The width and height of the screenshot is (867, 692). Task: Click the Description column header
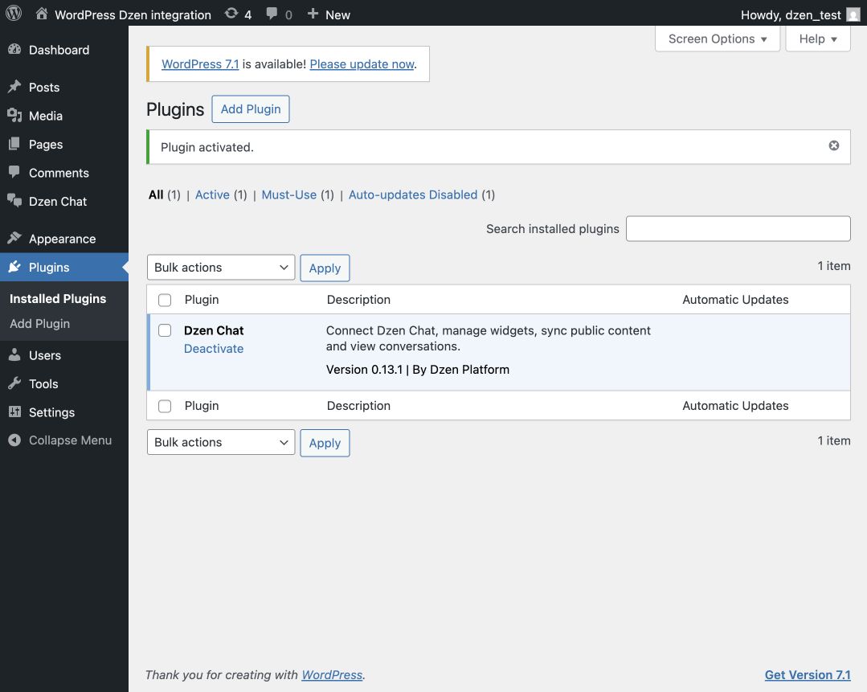tap(358, 300)
